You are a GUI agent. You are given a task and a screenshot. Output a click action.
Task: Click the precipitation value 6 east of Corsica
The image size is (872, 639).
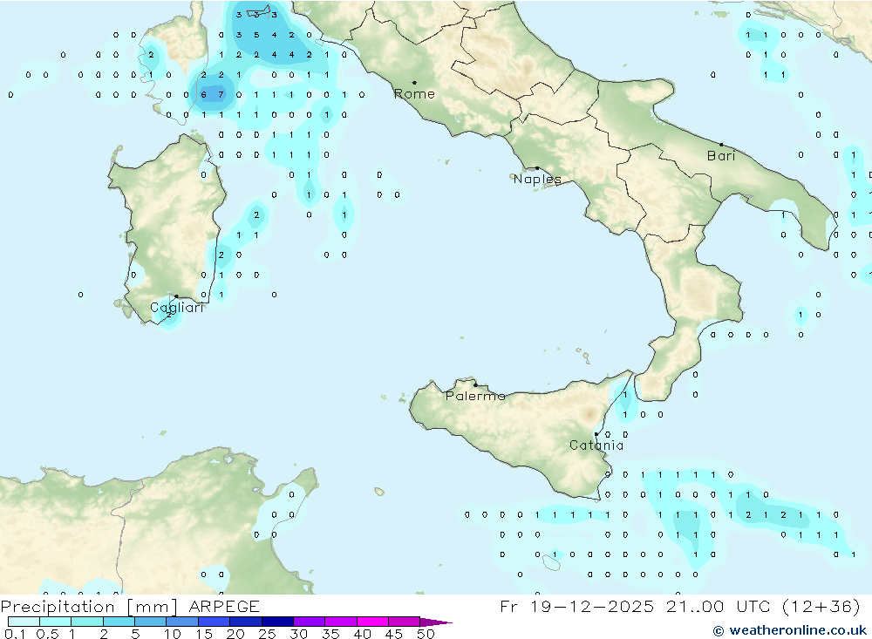(x=203, y=94)
